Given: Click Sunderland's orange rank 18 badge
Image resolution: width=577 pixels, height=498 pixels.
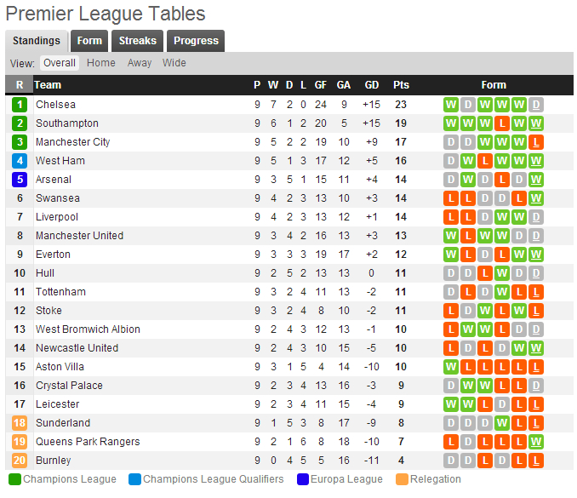Looking at the screenshot, I should point(20,423).
